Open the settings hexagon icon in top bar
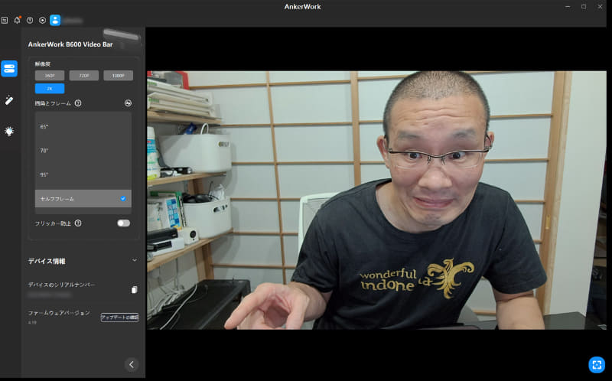This screenshot has height=381, width=612. 42,21
